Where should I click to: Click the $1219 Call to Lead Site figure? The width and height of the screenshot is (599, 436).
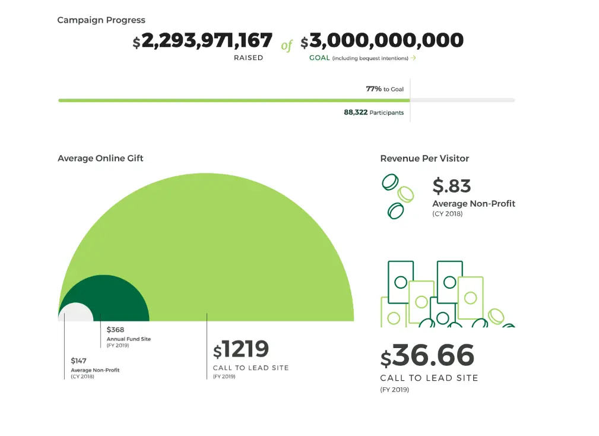coord(242,350)
